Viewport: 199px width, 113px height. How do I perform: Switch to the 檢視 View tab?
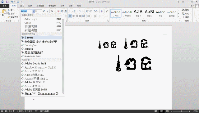(79, 6)
